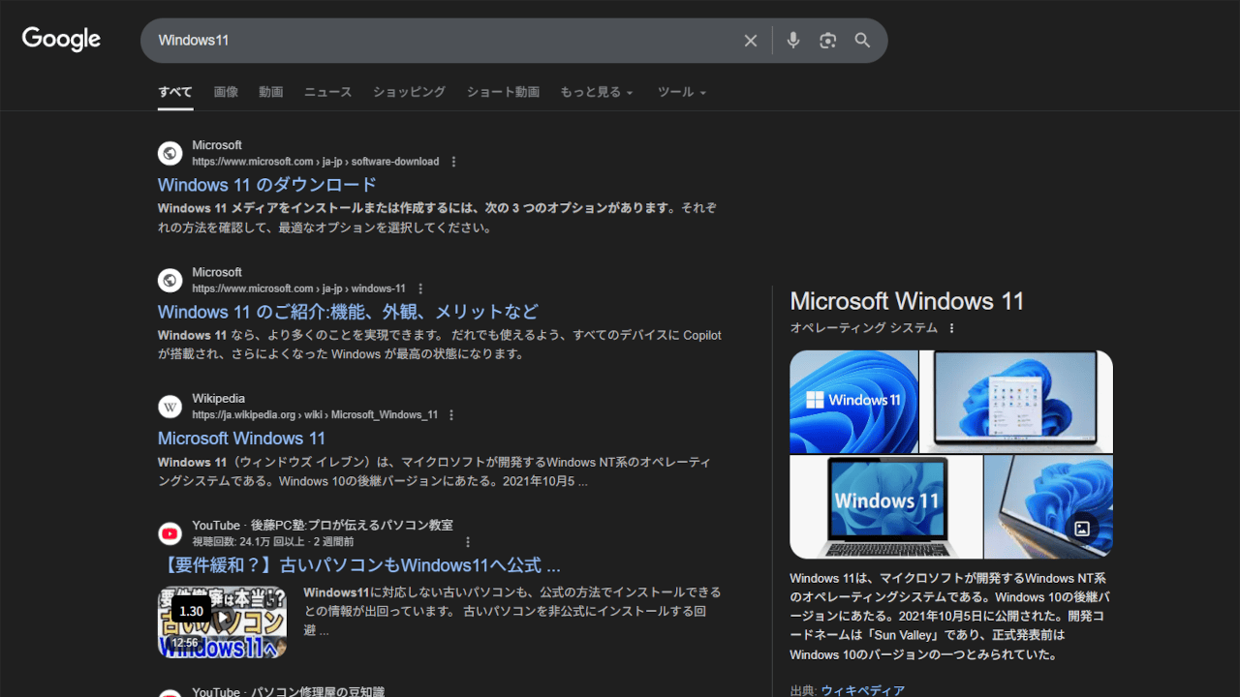Viewport: 1240px width, 697px height.
Task: Open the Windows 11 のダウンロード link
Action: tap(266, 185)
